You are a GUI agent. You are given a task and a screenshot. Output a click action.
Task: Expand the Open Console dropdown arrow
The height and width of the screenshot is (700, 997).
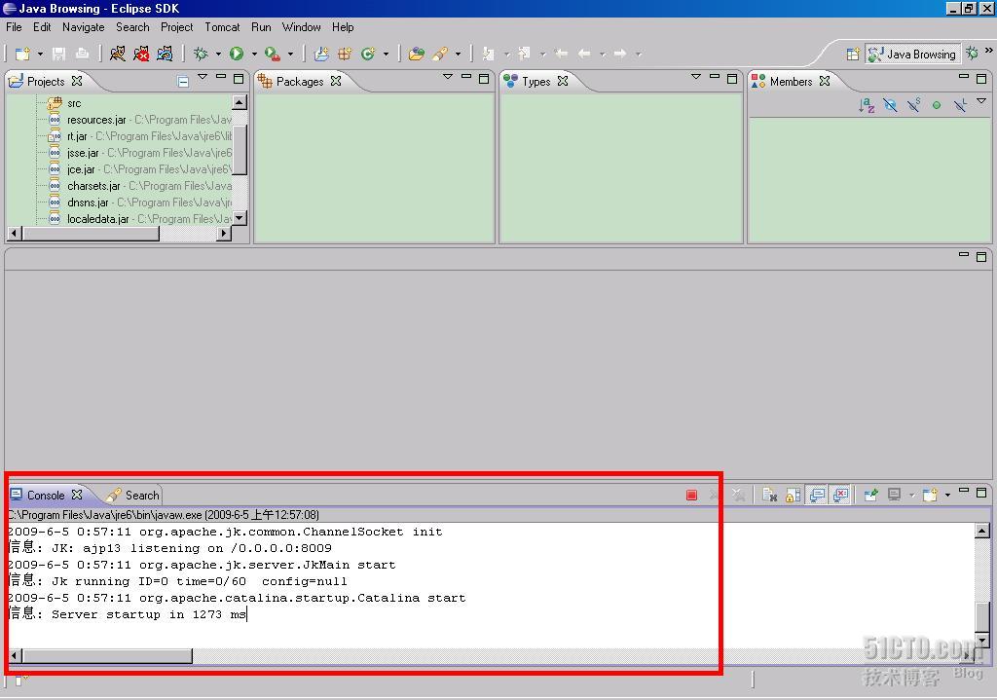coord(947,496)
